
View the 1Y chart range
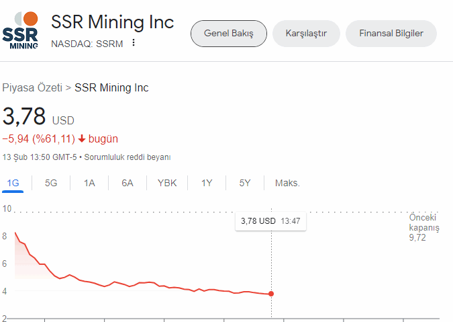(207, 183)
